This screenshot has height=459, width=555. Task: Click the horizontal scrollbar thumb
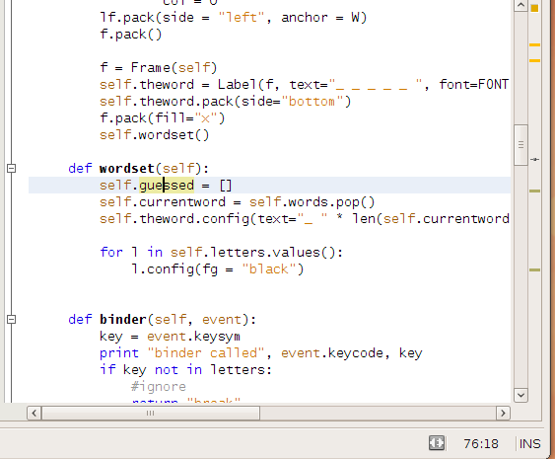[x=151, y=413]
